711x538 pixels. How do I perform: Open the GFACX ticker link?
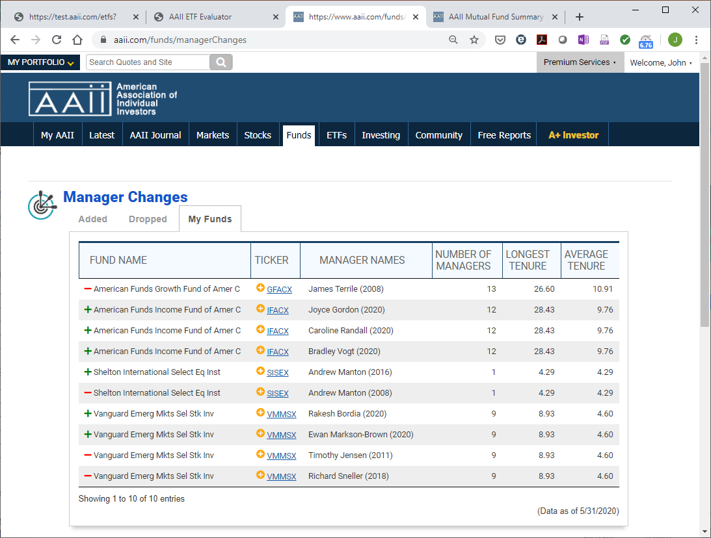pos(279,289)
